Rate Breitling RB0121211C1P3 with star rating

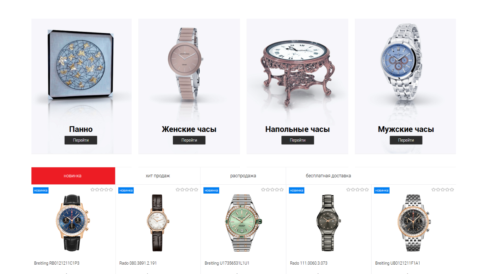(x=102, y=190)
